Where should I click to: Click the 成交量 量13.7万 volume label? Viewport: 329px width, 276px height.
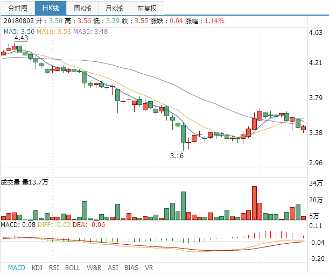24,182
